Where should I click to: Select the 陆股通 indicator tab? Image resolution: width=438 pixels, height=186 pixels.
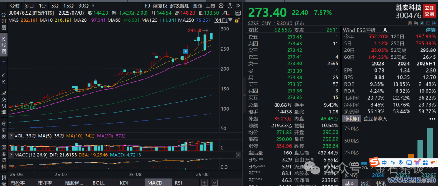tap(75, 183)
